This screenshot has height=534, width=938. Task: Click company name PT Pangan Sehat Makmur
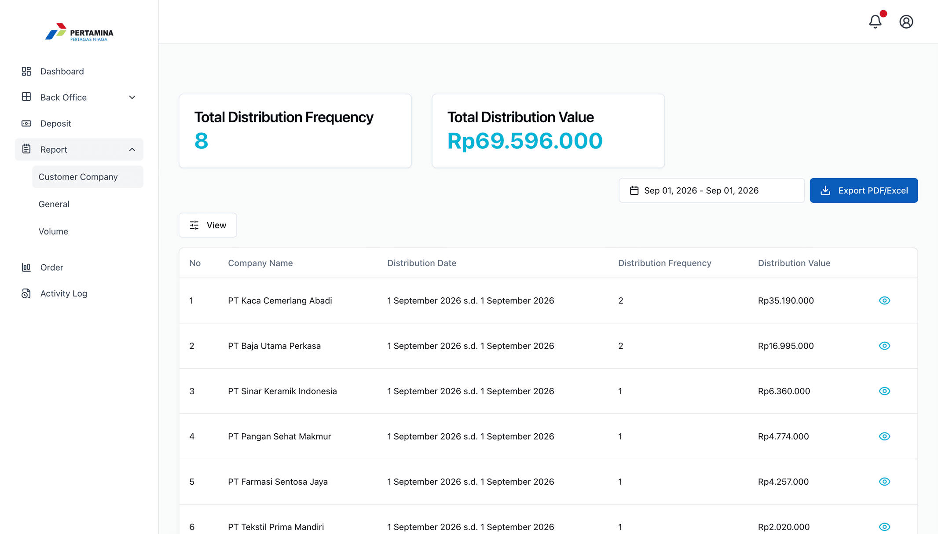pyautogui.click(x=279, y=436)
